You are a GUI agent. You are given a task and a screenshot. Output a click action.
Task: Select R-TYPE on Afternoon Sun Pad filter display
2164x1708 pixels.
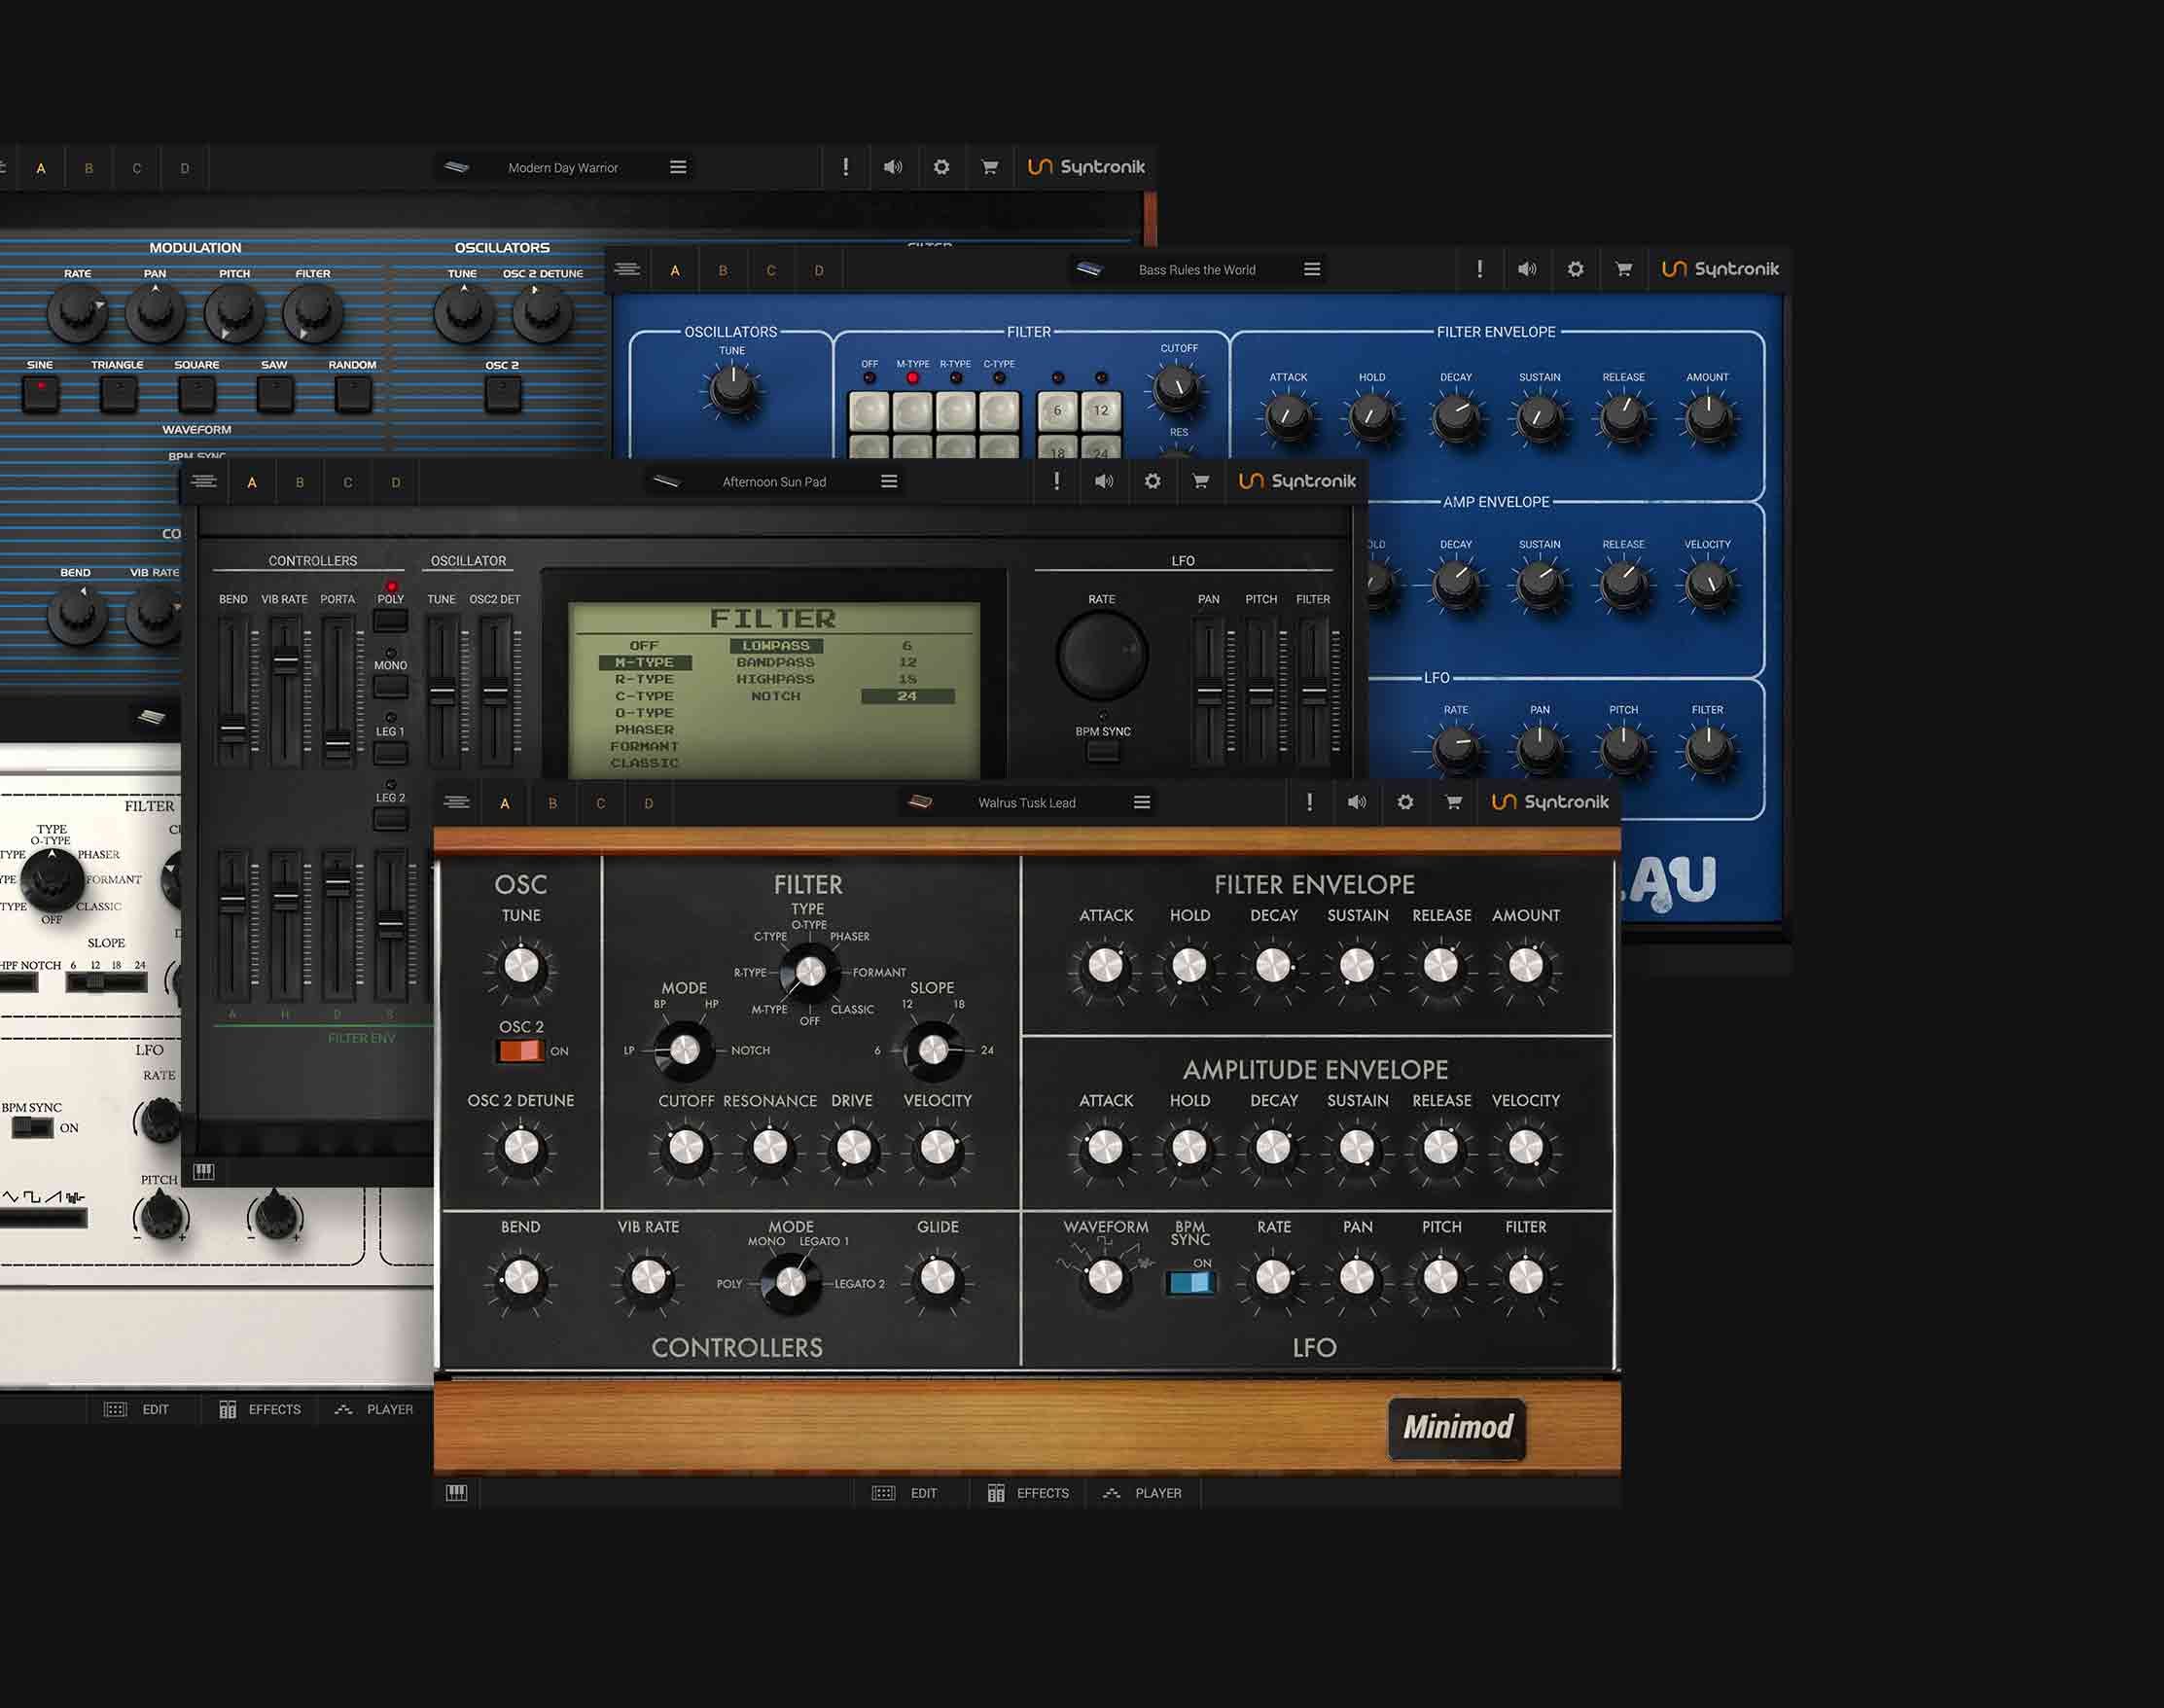[644, 679]
